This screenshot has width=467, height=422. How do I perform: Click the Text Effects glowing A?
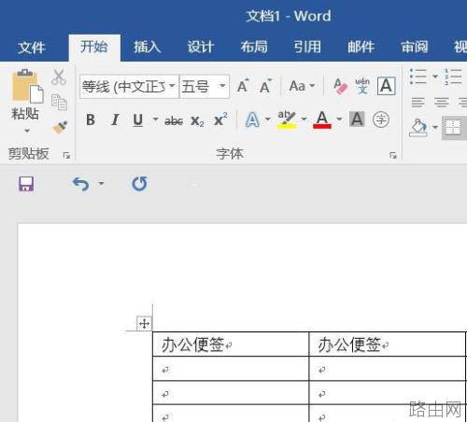click(252, 120)
